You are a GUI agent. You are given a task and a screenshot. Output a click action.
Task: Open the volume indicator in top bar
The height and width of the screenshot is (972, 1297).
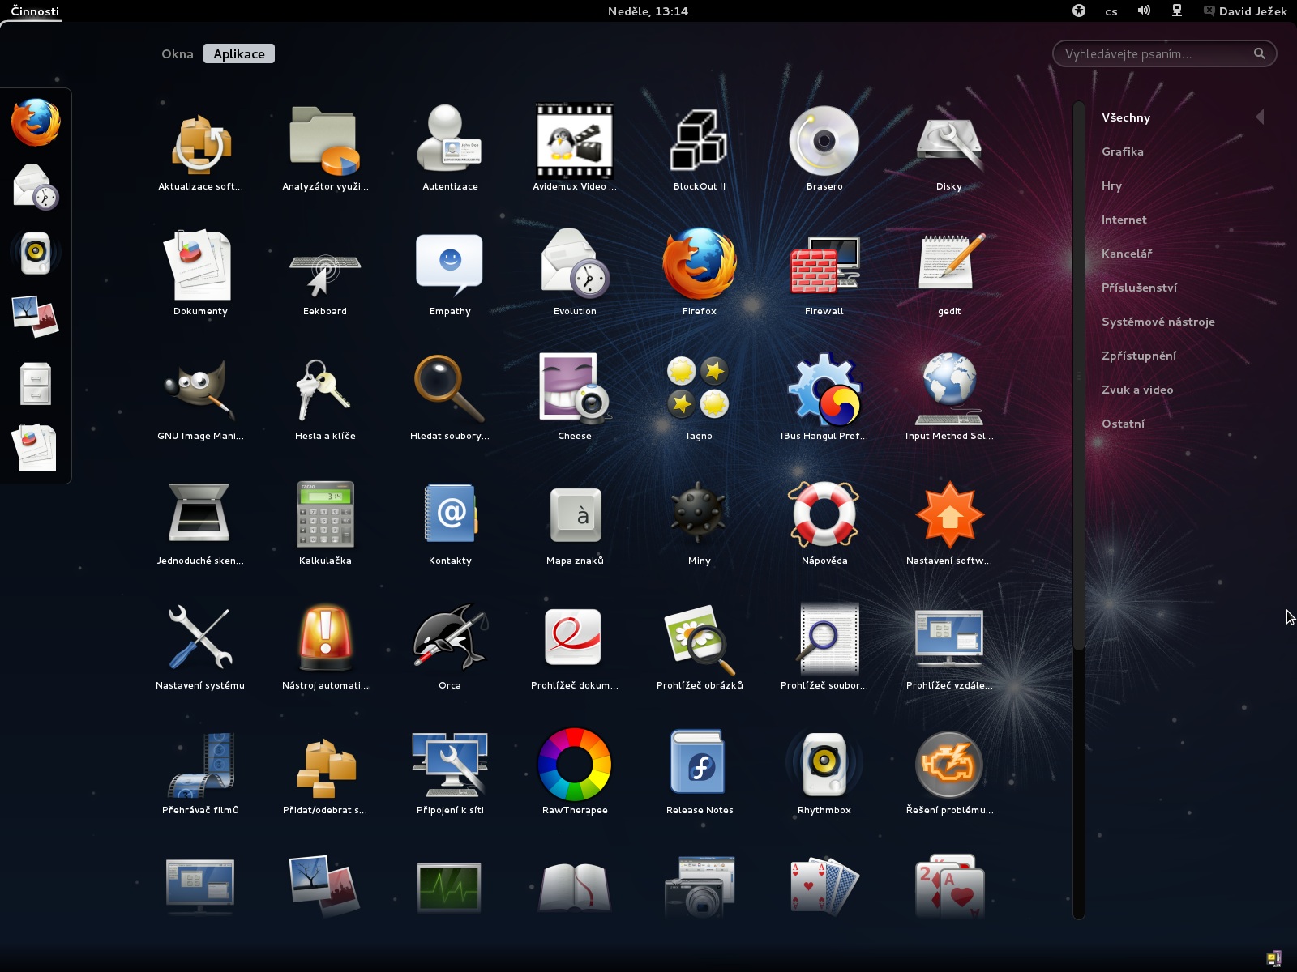(1144, 11)
